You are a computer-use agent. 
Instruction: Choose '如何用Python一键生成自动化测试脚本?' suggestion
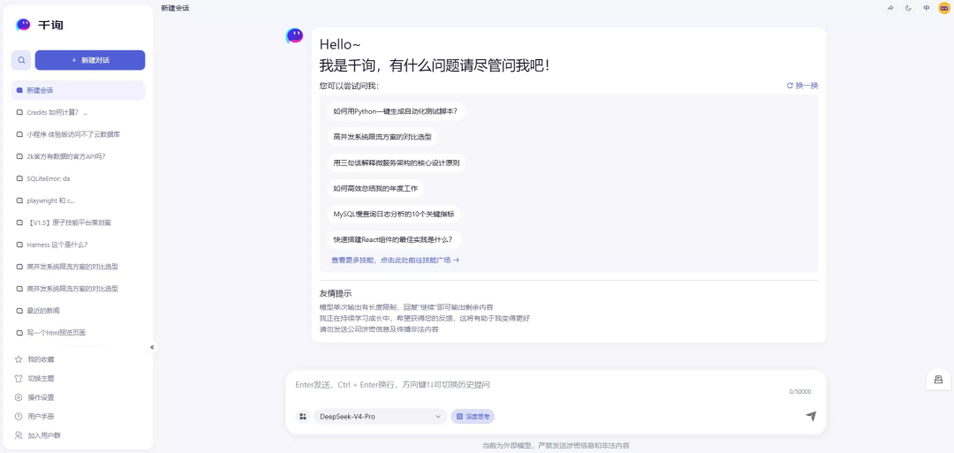(x=396, y=111)
